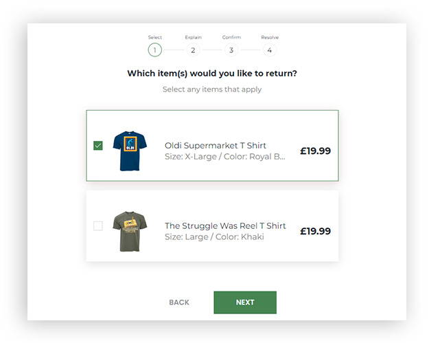Image resolution: width=429 pixels, height=343 pixels.
Task: Click the Confirm step label
Action: pos(231,37)
